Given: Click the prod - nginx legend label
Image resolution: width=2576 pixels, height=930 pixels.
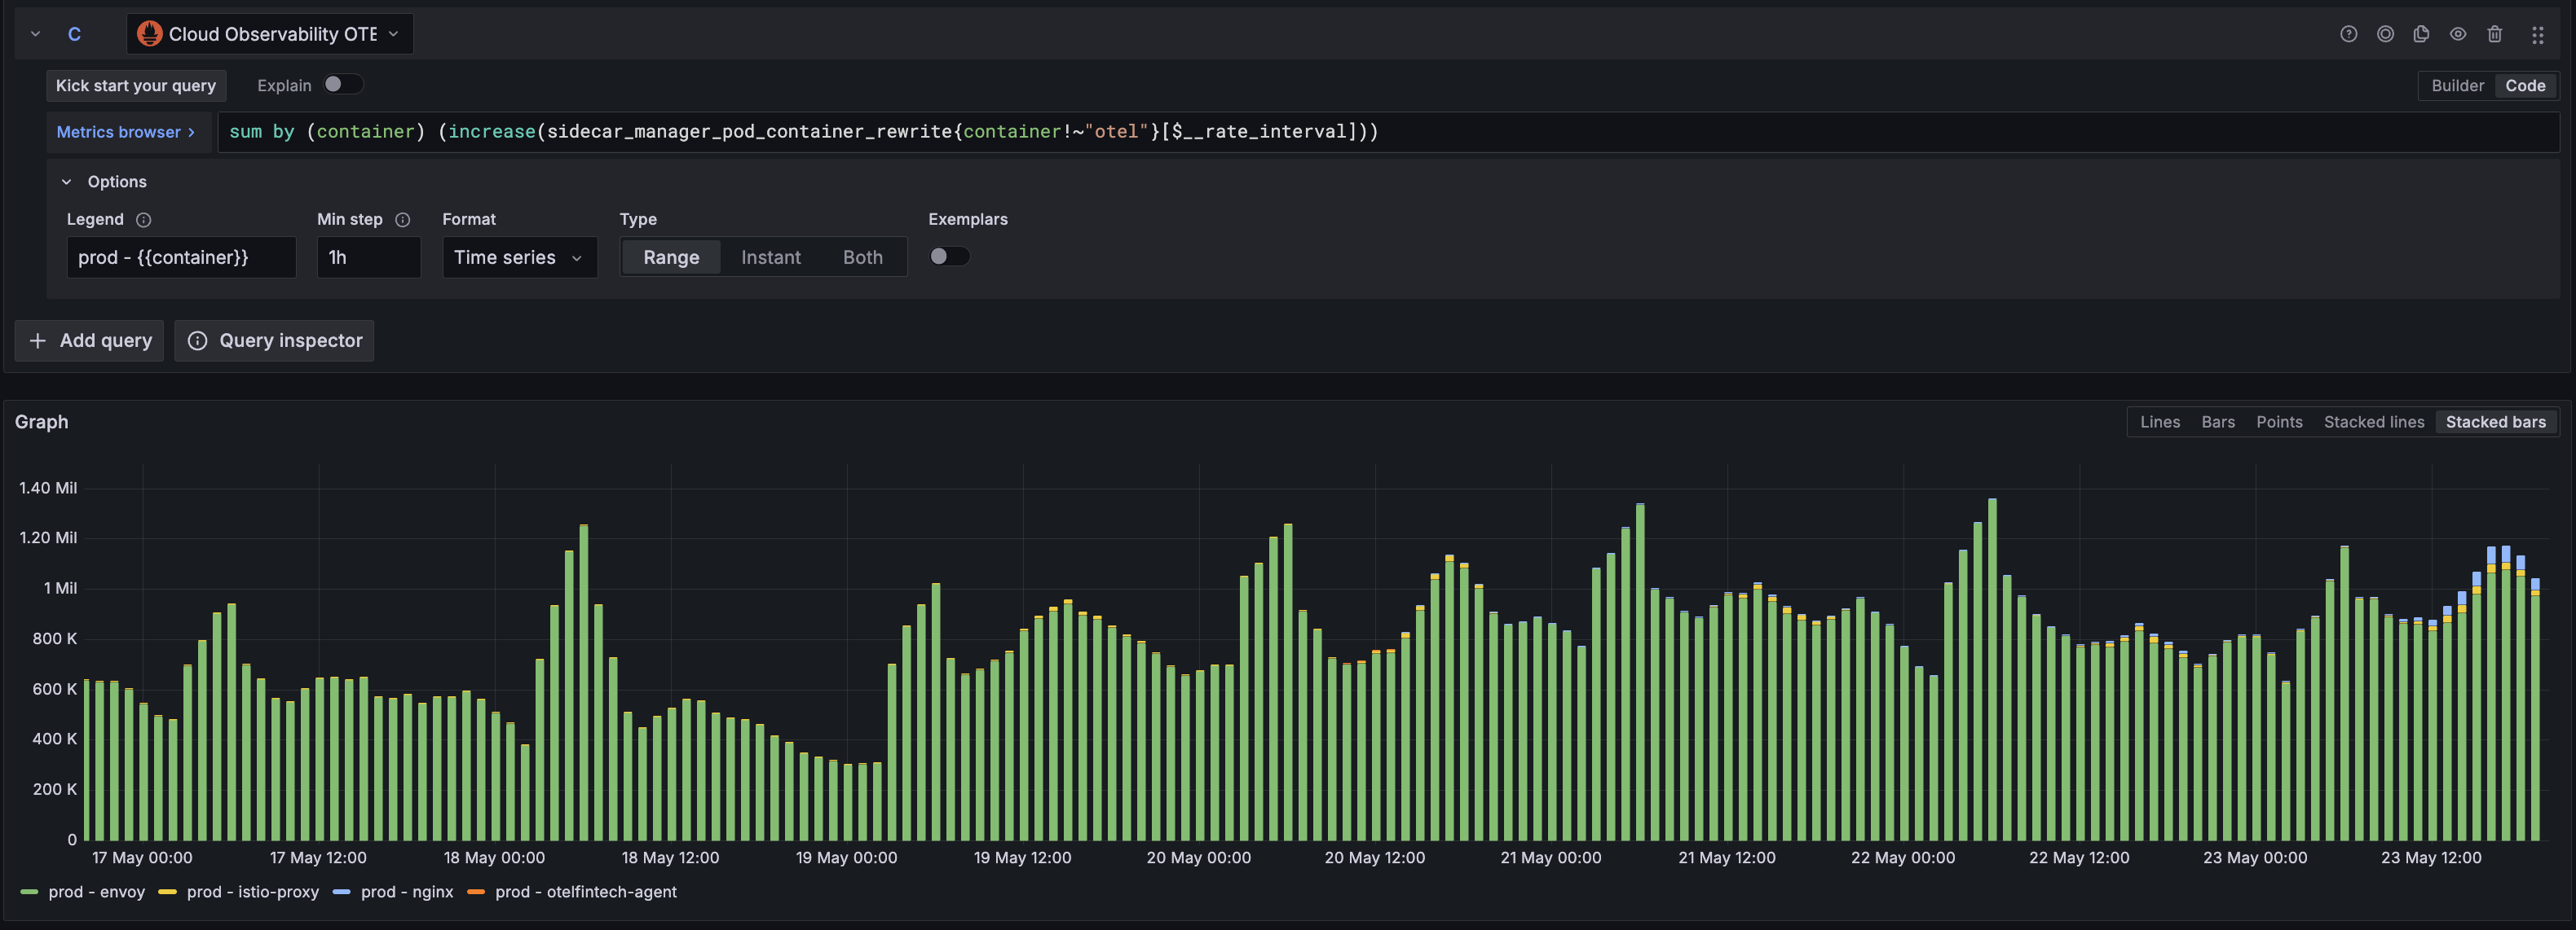Looking at the screenshot, I should click(x=407, y=892).
